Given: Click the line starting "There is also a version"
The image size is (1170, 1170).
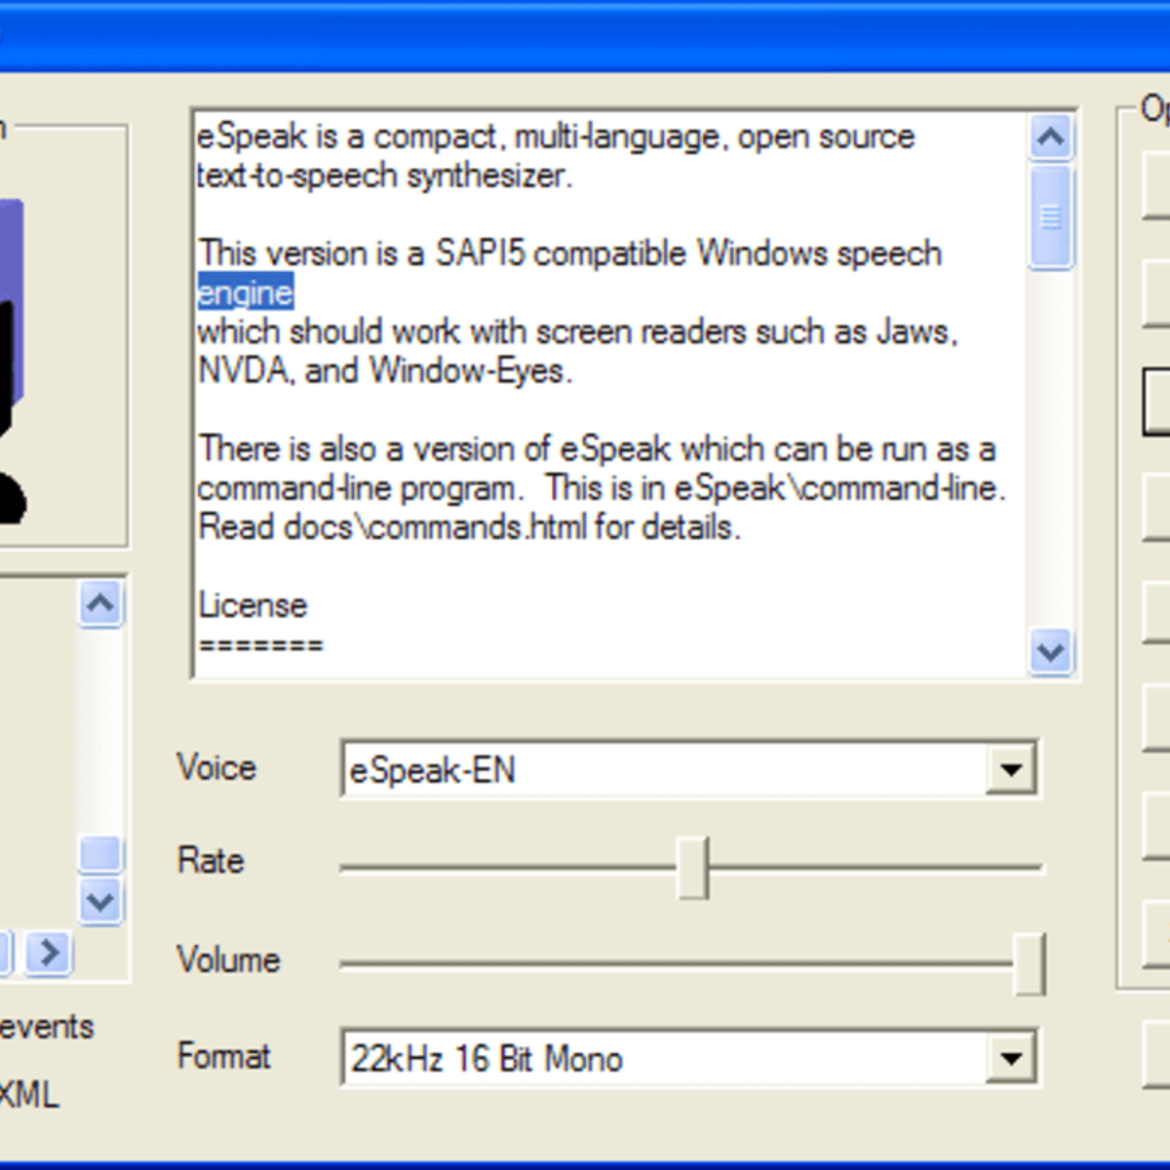Looking at the screenshot, I should (597, 449).
